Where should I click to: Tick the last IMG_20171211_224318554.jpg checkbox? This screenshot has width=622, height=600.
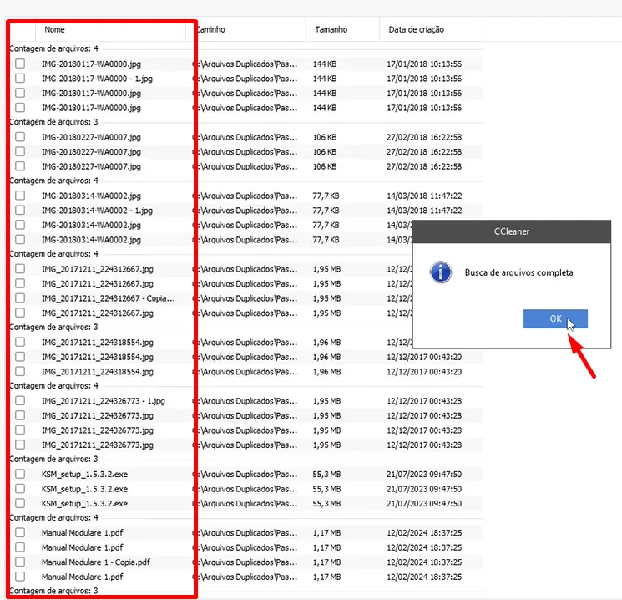click(x=20, y=371)
